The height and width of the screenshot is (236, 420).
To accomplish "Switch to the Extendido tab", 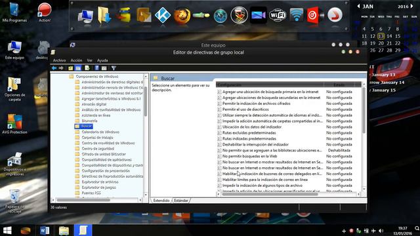I will pos(161,201).
